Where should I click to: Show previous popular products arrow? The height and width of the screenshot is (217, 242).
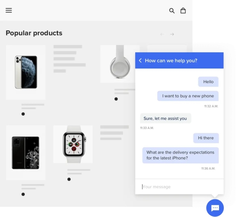pos(162,34)
